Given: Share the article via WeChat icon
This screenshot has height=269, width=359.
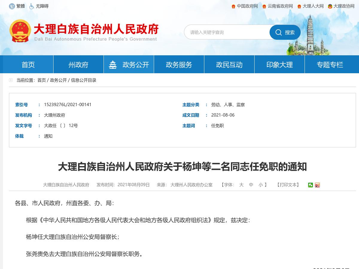Looking at the screenshot, I should [310, 185].
